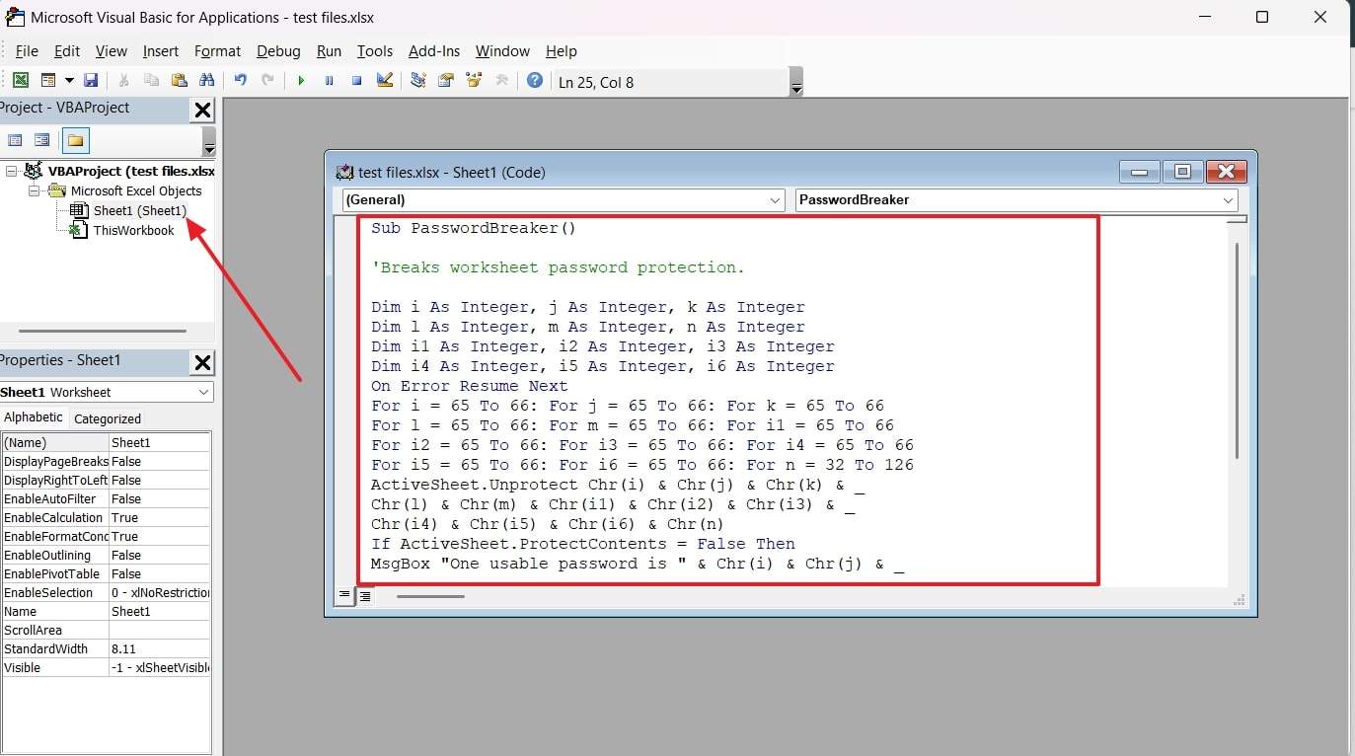The image size is (1355, 756).
Task: Click the code window vertical scrollbar thumb
Action: point(1237,350)
